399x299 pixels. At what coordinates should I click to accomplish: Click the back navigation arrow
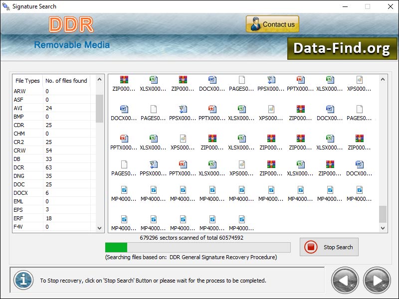[x=345, y=280]
